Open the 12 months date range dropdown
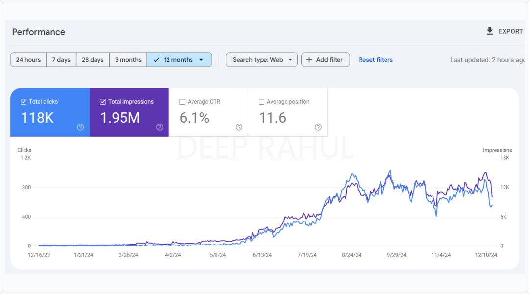 pyautogui.click(x=201, y=59)
